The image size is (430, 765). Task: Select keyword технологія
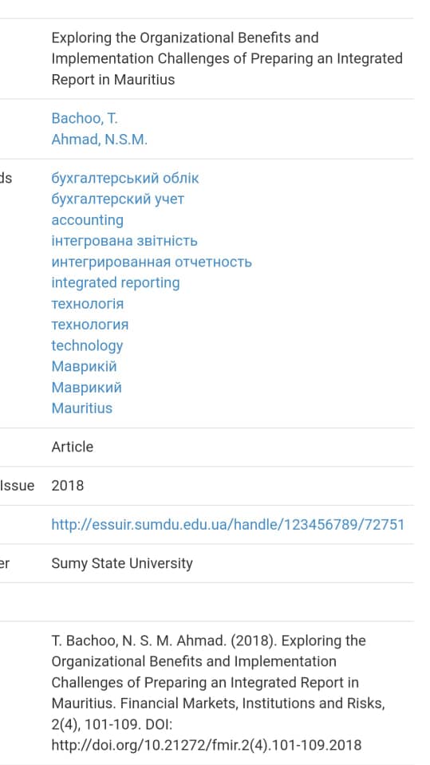(88, 304)
